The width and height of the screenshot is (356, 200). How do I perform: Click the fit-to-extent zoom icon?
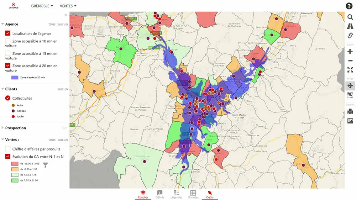pyautogui.click(x=350, y=70)
